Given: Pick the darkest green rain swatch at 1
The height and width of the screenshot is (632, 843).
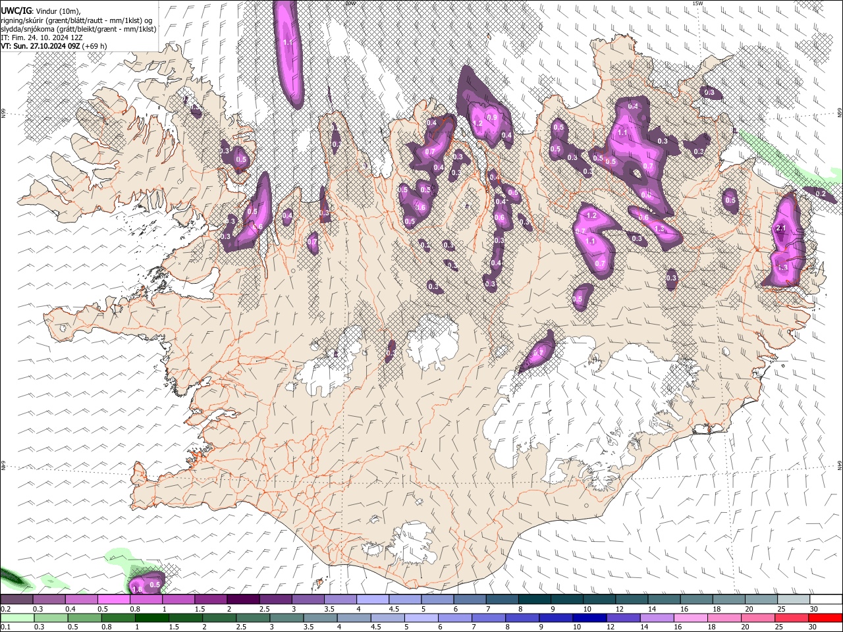Looking at the screenshot, I should pos(152,618).
